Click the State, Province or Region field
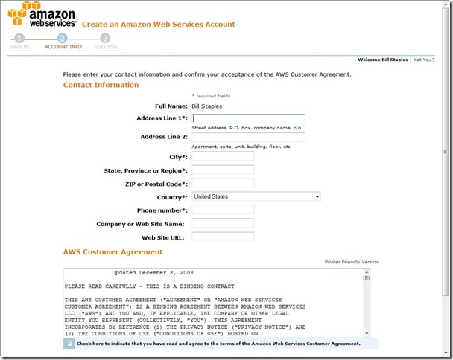The width and height of the screenshot is (453, 360). 223,170
